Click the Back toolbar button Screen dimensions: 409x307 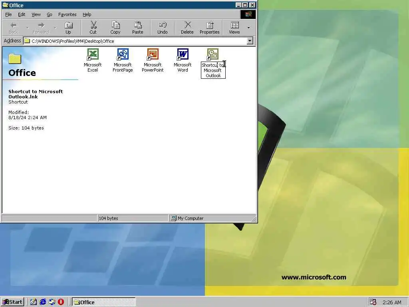coord(14,28)
